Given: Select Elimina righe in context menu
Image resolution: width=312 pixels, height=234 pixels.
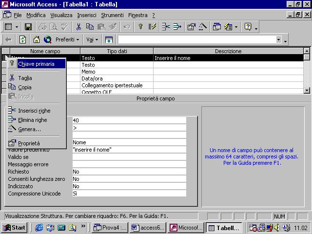Looking at the screenshot, I should (37, 120).
